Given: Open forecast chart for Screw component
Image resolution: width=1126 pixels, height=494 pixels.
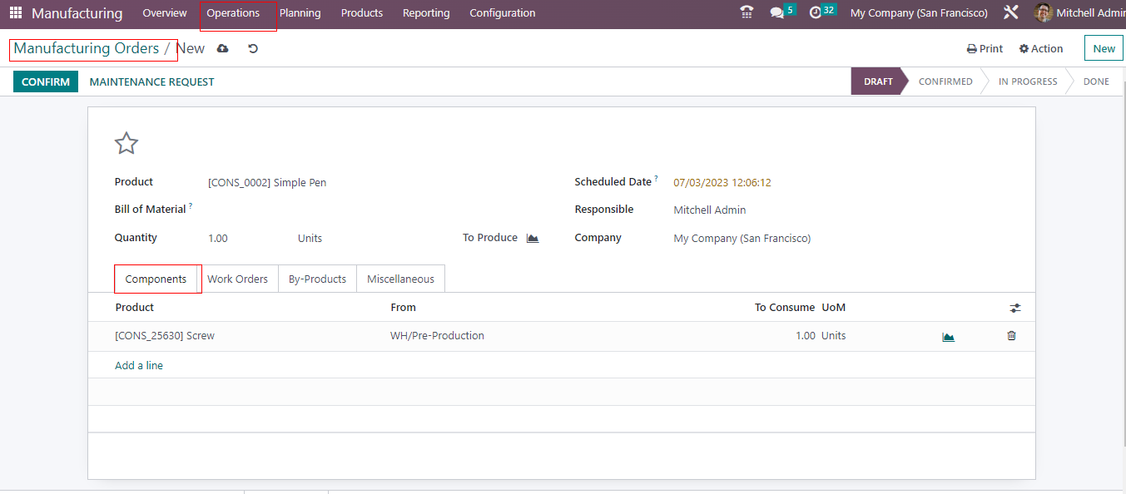Looking at the screenshot, I should click(x=948, y=337).
